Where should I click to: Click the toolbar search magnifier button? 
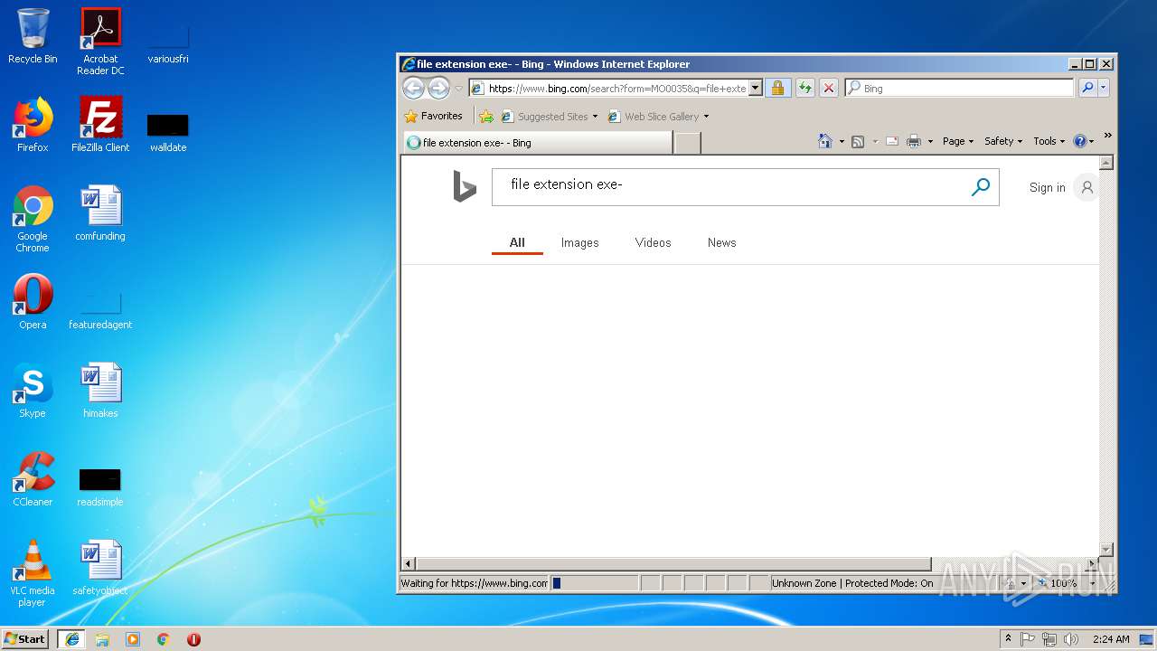click(x=1087, y=88)
